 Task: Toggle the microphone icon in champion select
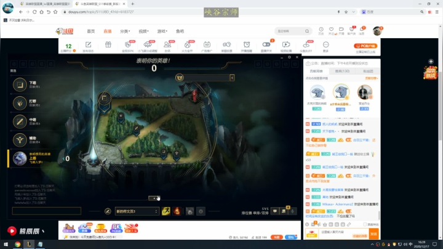tap(292, 211)
